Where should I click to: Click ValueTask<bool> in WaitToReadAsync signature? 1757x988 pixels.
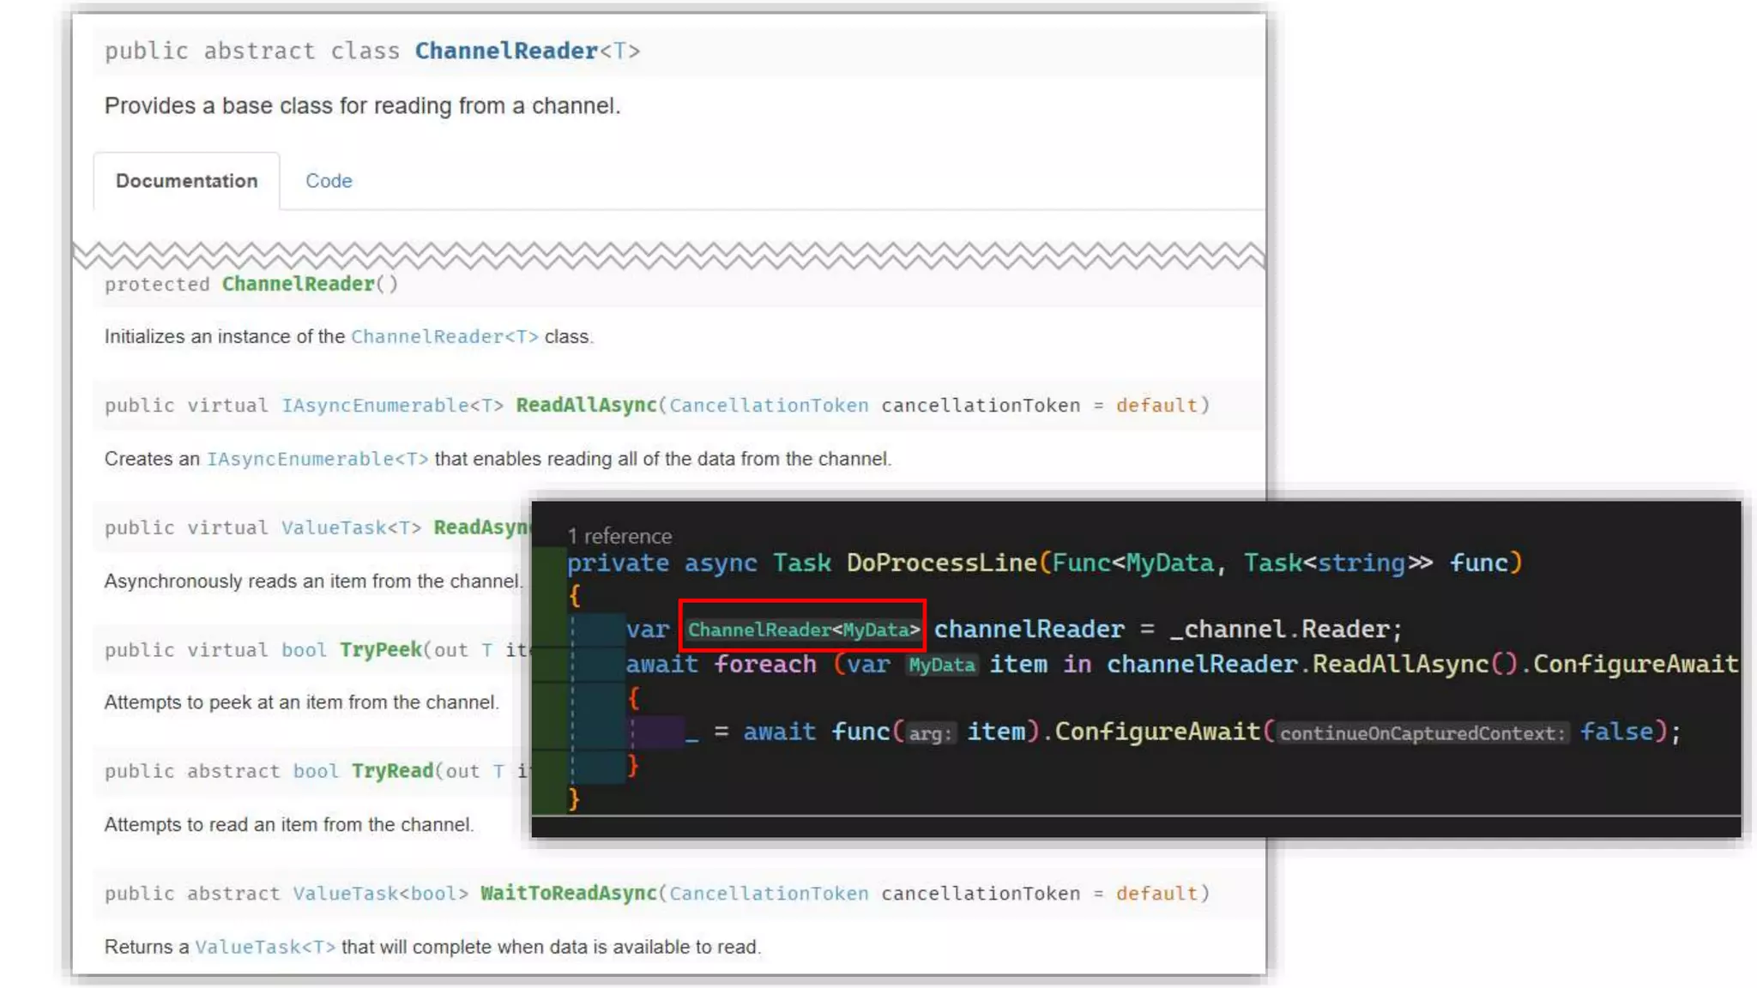click(x=380, y=894)
